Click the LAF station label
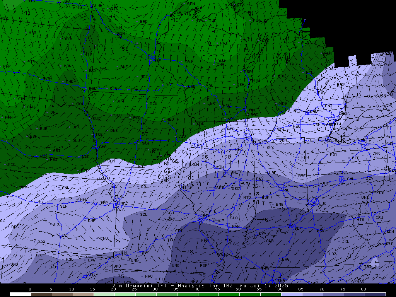This screenshot has height=297, width=396. click(x=272, y=173)
